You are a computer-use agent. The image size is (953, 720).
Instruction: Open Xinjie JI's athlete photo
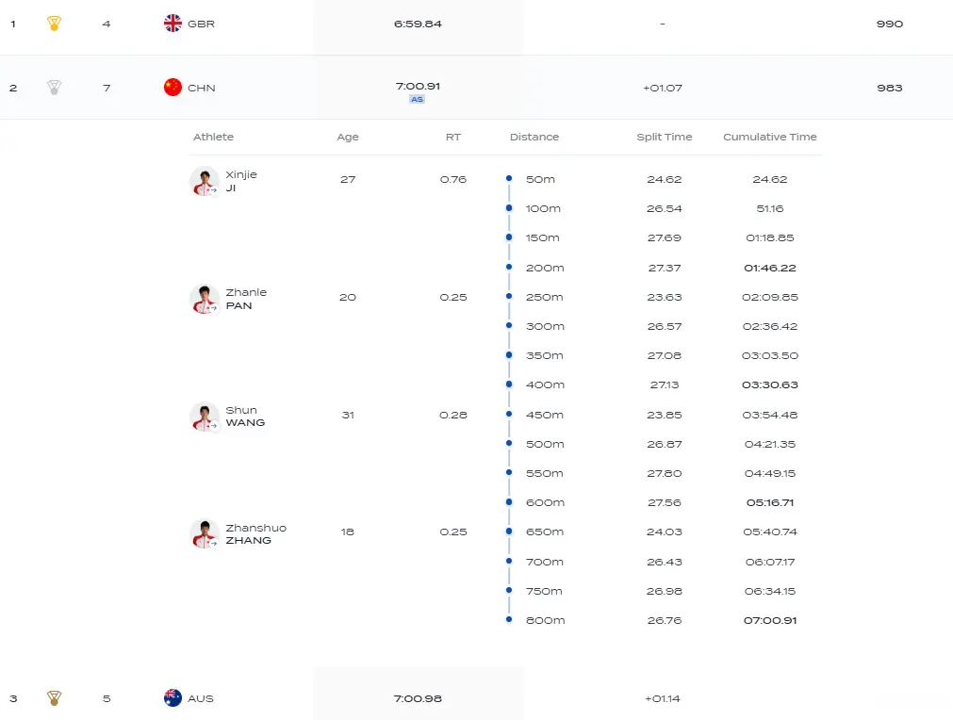click(205, 181)
